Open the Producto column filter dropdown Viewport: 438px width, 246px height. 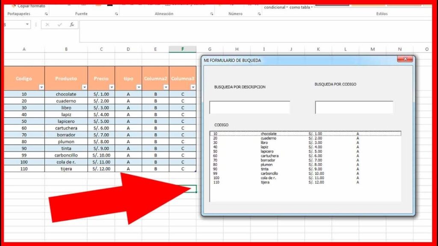(x=84, y=86)
